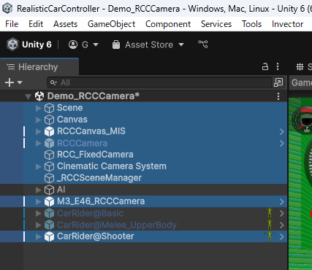This screenshot has width=312, height=270.
Task: Expand the RCCCamera object
Action: coord(38,143)
